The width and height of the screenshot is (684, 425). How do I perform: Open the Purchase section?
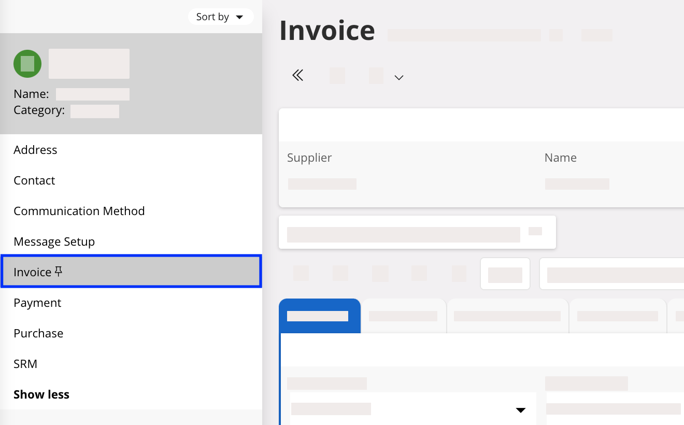(x=38, y=333)
